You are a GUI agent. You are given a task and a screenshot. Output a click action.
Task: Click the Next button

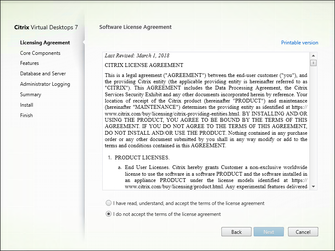pos(269,232)
